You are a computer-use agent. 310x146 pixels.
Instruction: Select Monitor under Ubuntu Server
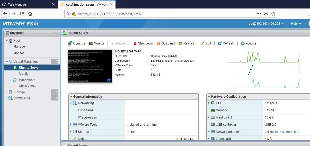pyautogui.click(x=24, y=74)
